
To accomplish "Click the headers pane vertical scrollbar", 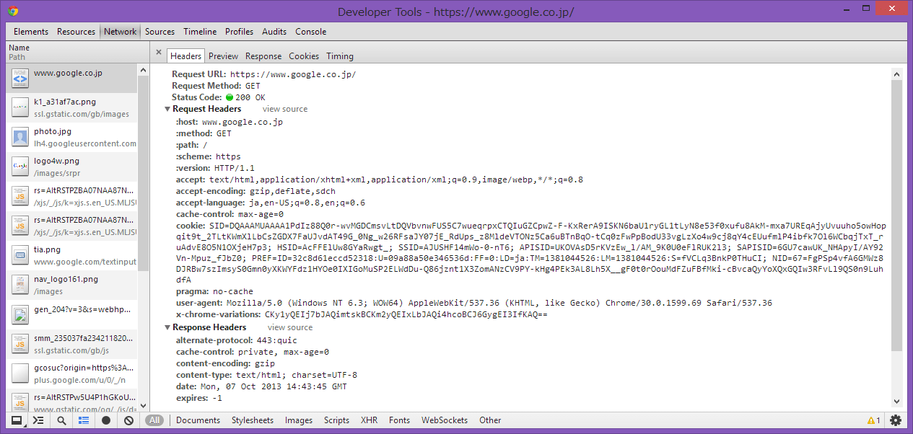I will [896, 215].
